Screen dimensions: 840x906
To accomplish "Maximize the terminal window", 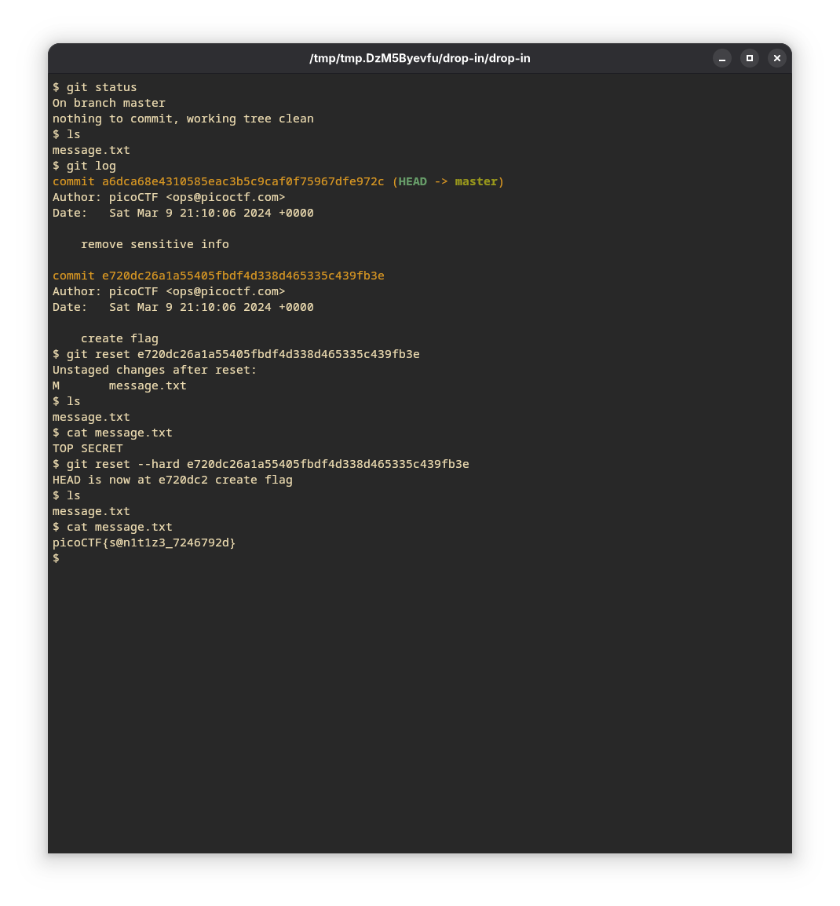I will (750, 58).
